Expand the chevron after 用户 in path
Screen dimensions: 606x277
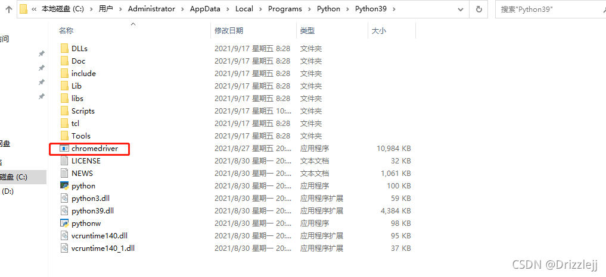[x=120, y=9]
